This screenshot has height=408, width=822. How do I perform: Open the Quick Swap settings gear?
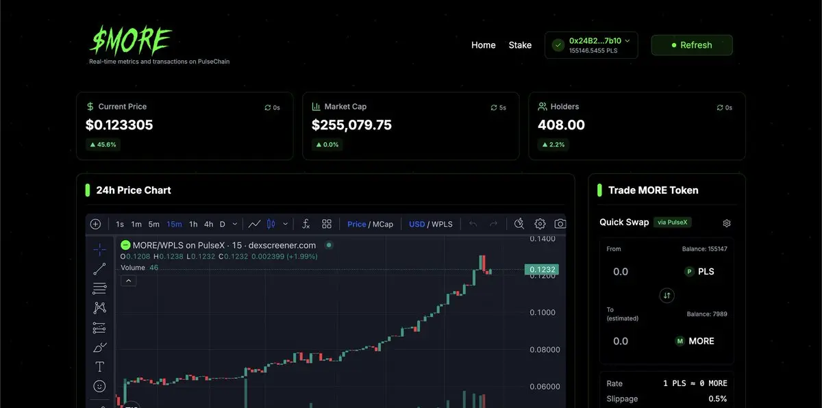(x=727, y=223)
